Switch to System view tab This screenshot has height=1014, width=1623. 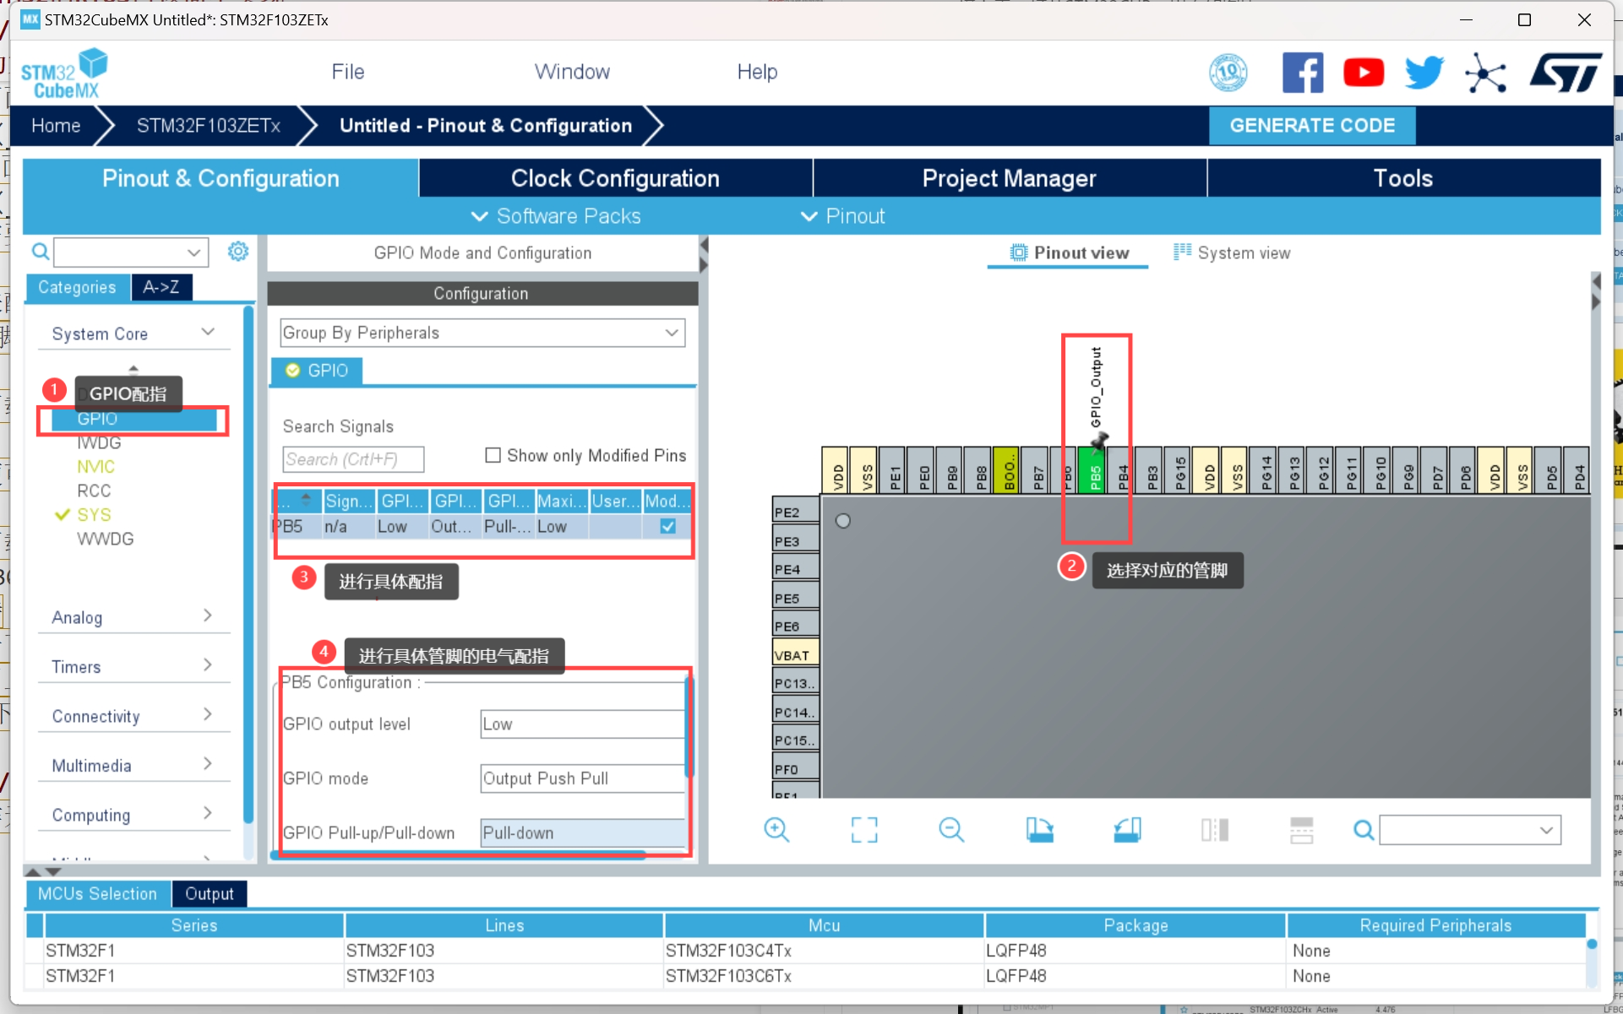(1233, 252)
